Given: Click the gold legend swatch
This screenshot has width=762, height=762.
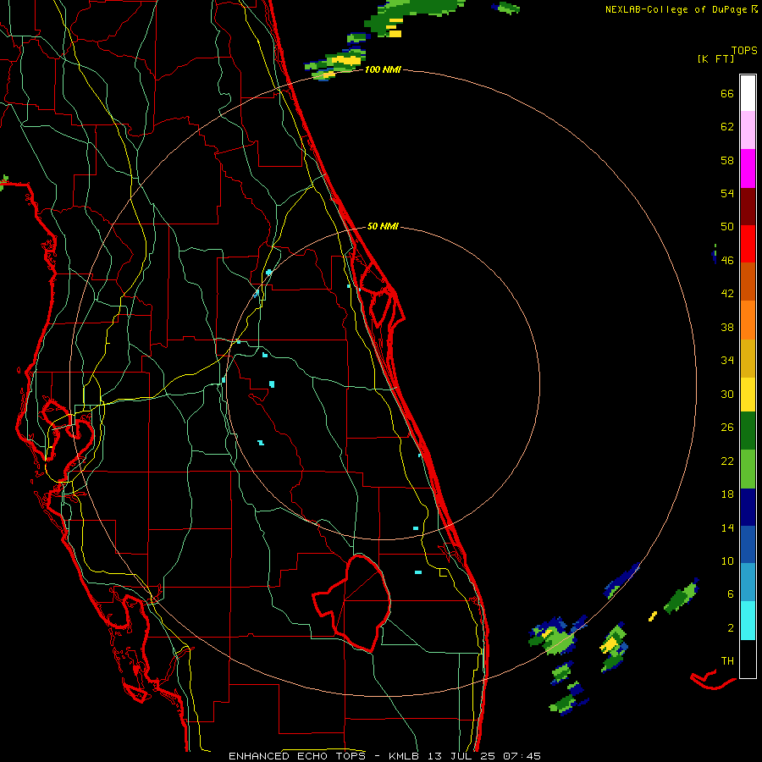Looking at the screenshot, I should (x=748, y=358).
